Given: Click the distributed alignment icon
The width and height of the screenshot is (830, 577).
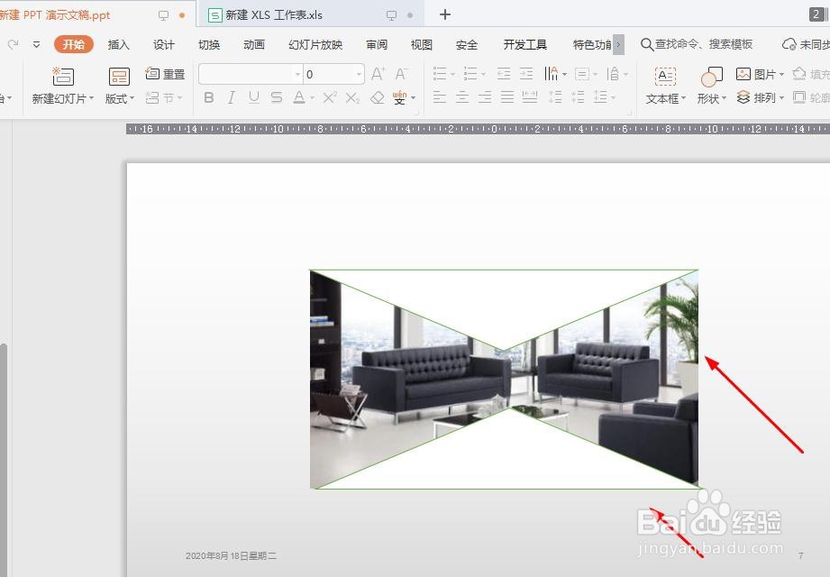Looking at the screenshot, I should pyautogui.click(x=530, y=97).
